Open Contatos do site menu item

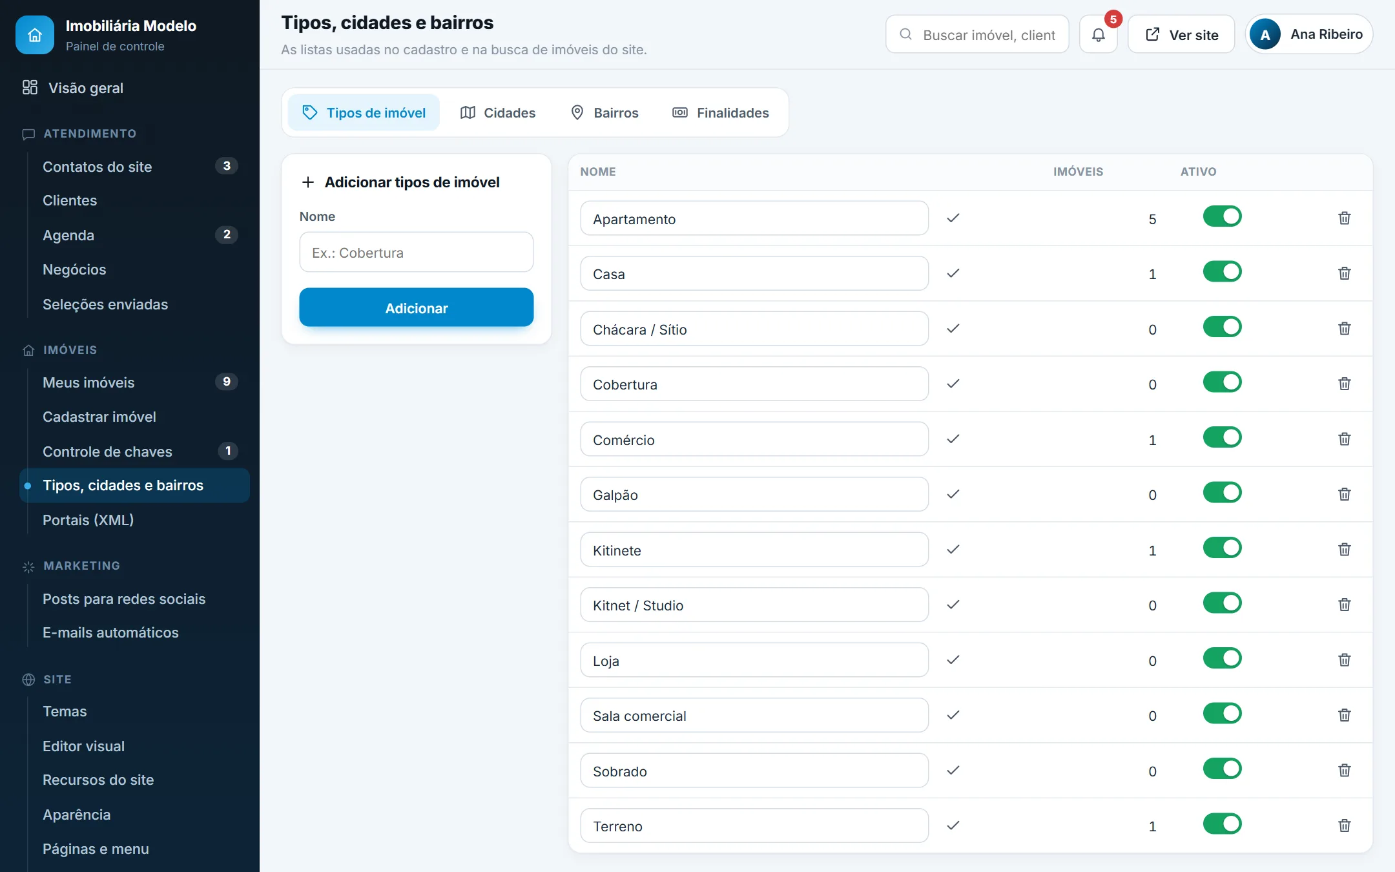[135, 167]
